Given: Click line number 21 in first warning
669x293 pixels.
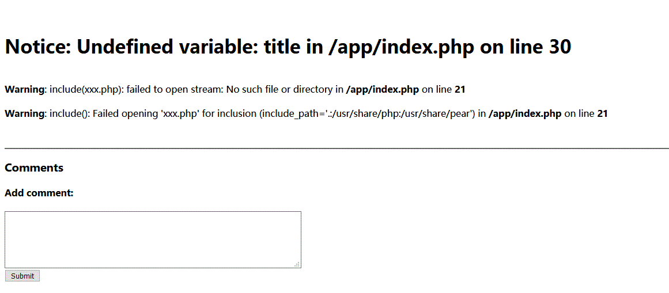Looking at the screenshot, I should (x=460, y=90).
